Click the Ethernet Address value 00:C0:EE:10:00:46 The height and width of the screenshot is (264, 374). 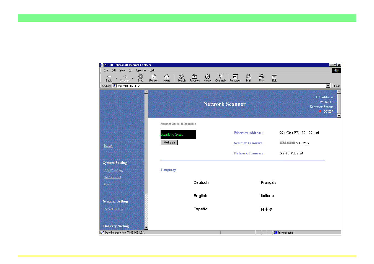click(x=299, y=133)
